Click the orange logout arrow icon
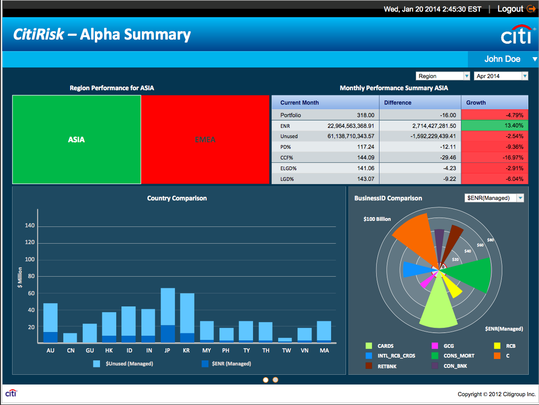Screen dimensions: 539x405 (531, 9)
